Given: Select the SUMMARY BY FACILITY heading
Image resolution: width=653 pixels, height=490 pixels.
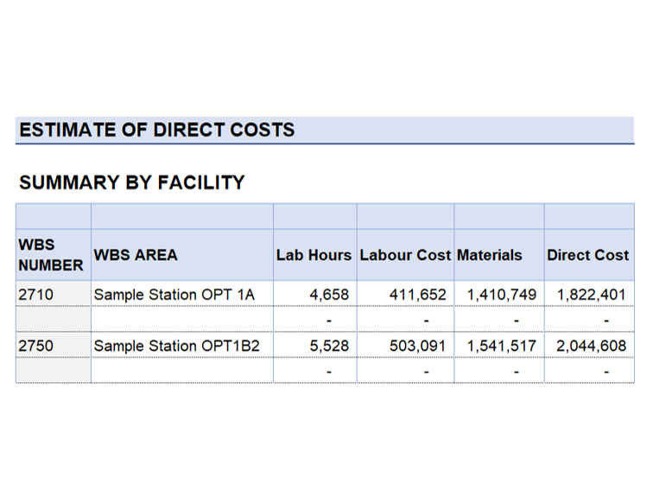Looking at the screenshot, I should [132, 182].
